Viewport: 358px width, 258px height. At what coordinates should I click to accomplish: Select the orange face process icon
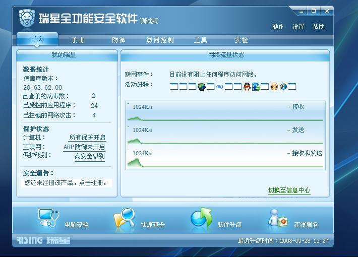tap(274, 87)
